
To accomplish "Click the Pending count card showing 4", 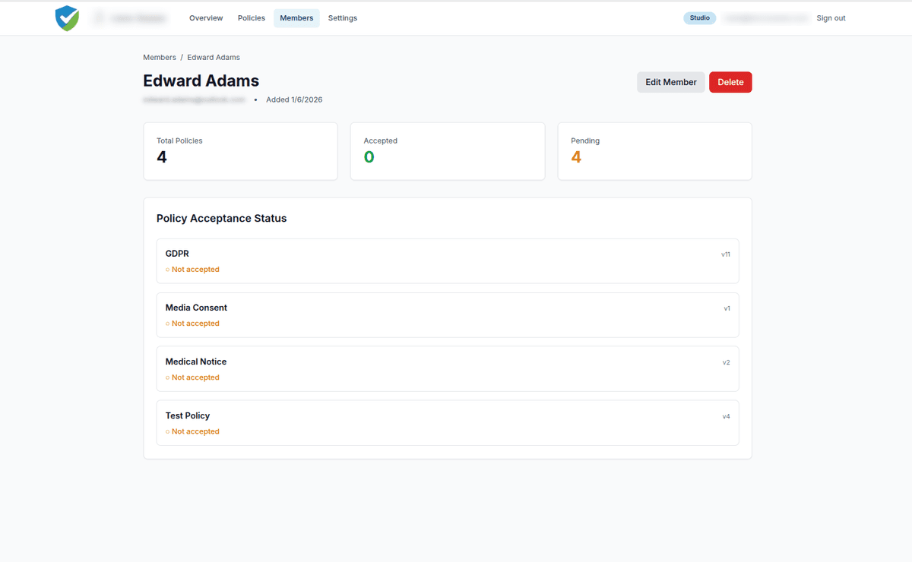I will tap(654, 150).
